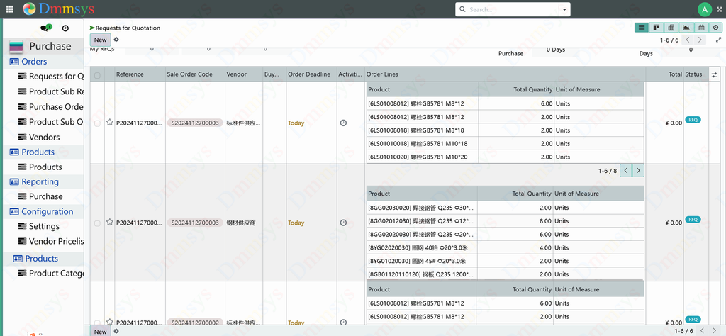Go to next order lines page 1-6/8
726x336 pixels.
(x=638, y=171)
